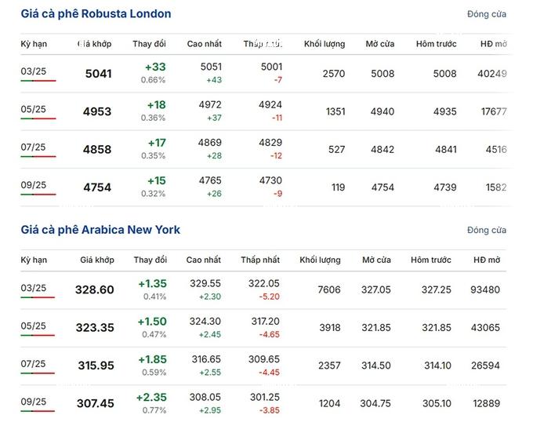Select Arabica contract term 07/25
This screenshot has width=533, height=422.
[x=33, y=363]
